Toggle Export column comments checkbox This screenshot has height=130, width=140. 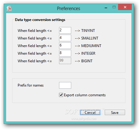coord(61,95)
